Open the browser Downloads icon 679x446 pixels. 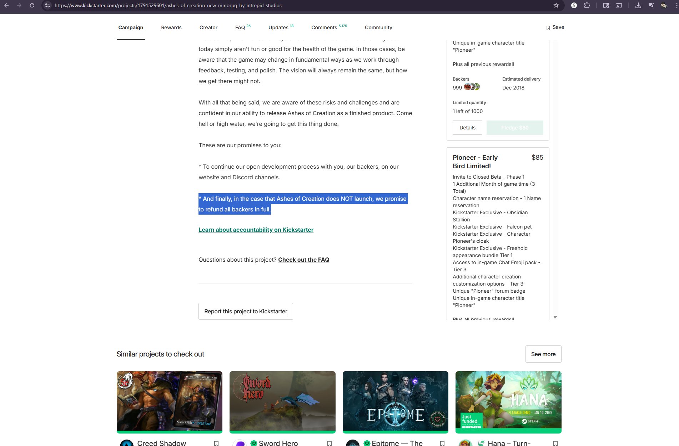point(638,5)
